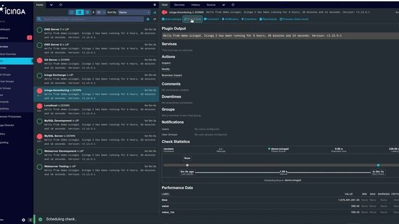Image resolution: width=399 pixels, height=224 pixels.
Task: Open Service Groups in the sidebar
Action: click(7, 82)
